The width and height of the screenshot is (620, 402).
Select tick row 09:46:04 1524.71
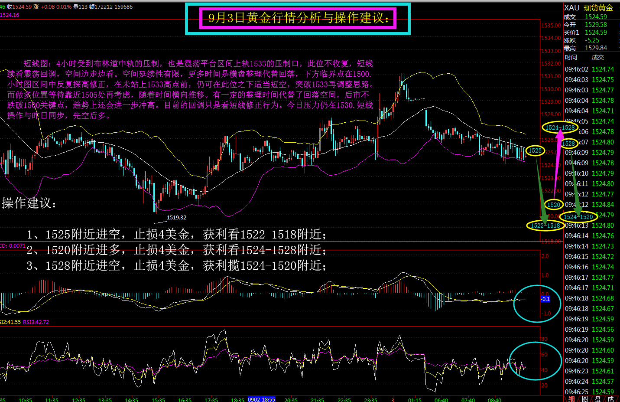click(x=589, y=111)
